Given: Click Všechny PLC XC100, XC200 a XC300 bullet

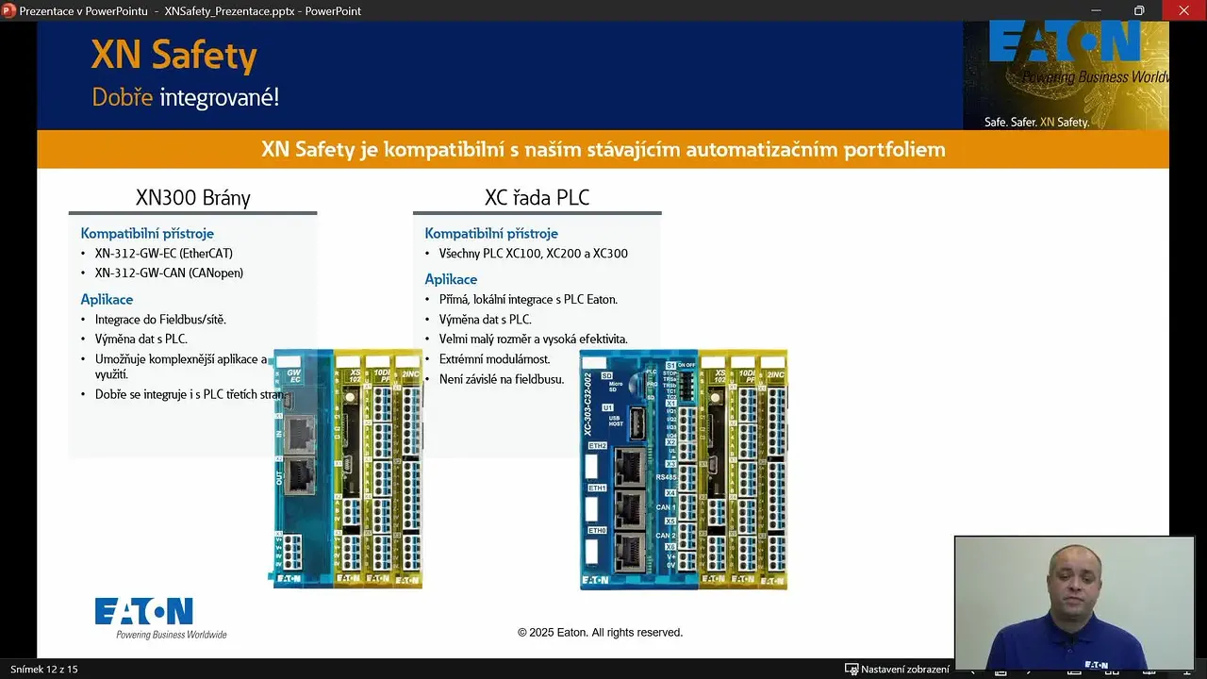Looking at the screenshot, I should [x=533, y=254].
